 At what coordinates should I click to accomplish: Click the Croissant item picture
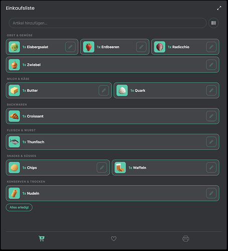(14, 116)
